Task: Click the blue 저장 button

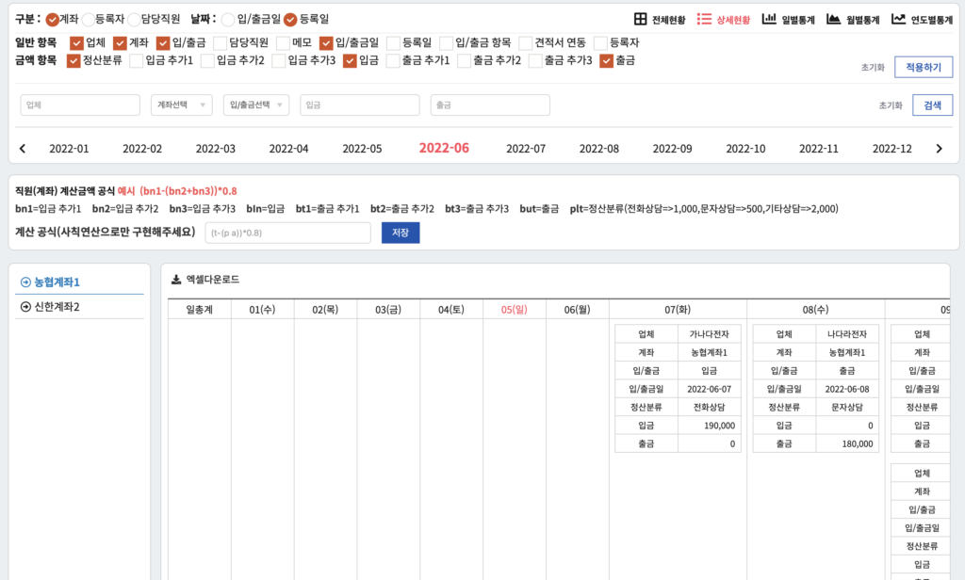Action: (401, 233)
